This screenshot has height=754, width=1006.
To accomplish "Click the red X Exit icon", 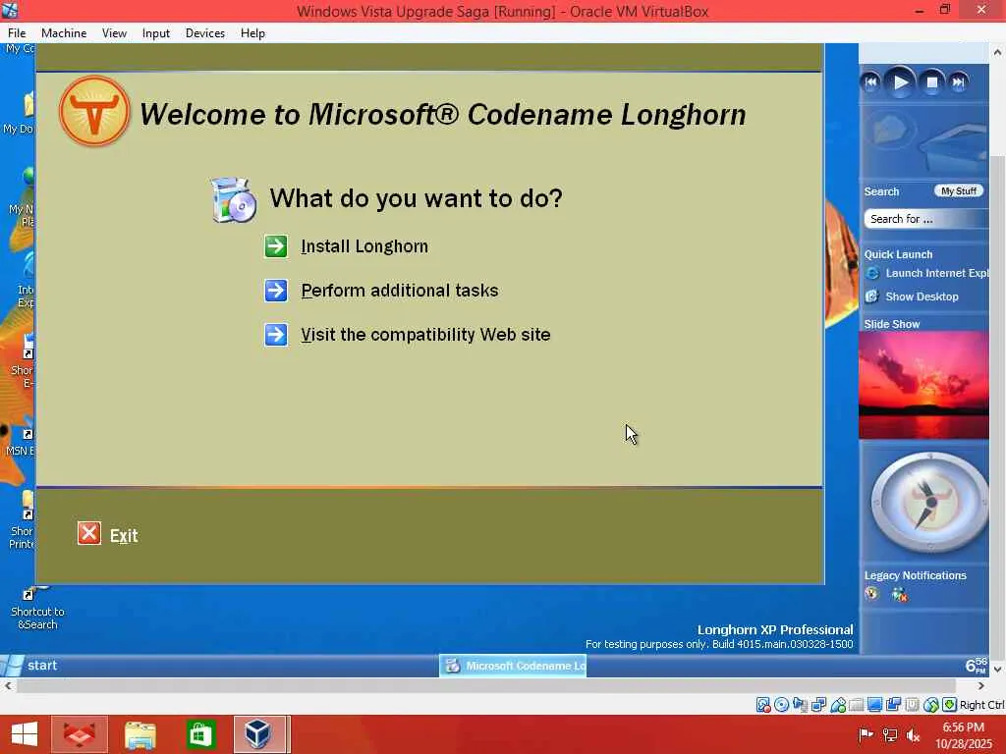I will tap(89, 533).
